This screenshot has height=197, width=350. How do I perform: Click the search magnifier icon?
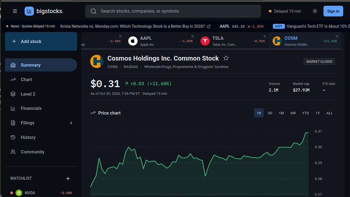pyautogui.click(x=94, y=11)
